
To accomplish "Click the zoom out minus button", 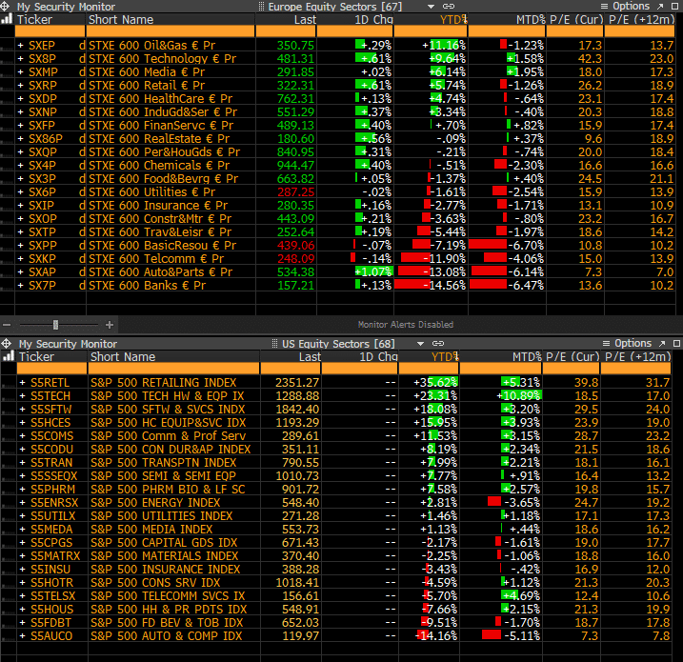I will [x=7, y=325].
